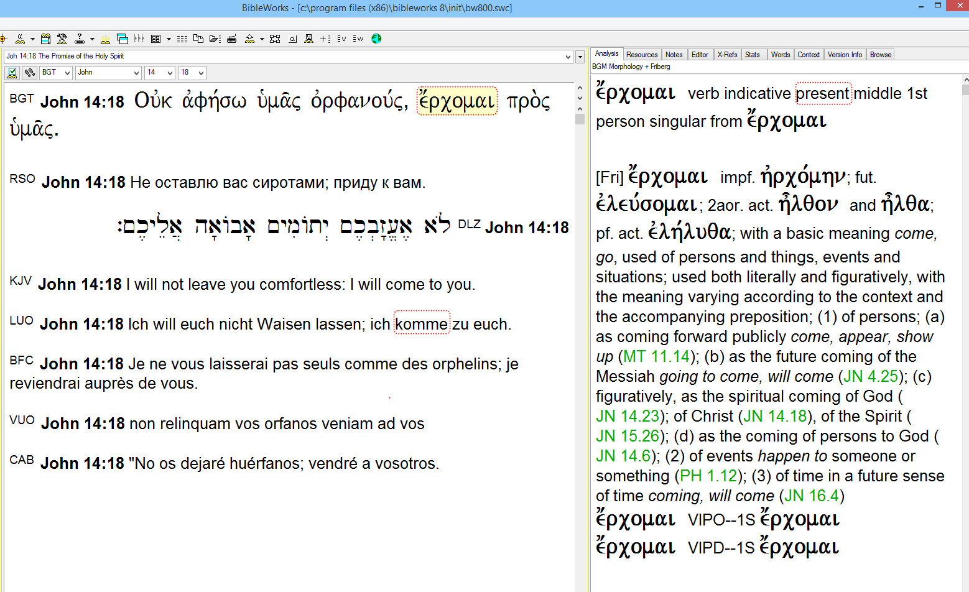Click the book with window toolbar icon

(x=45, y=39)
